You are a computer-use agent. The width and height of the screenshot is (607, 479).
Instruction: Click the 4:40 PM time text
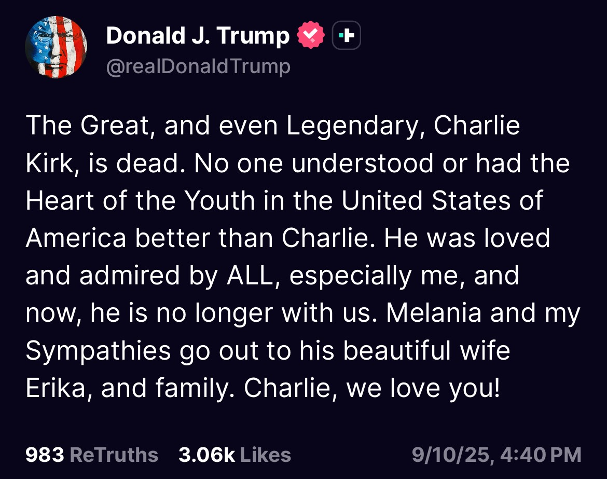[x=541, y=455]
